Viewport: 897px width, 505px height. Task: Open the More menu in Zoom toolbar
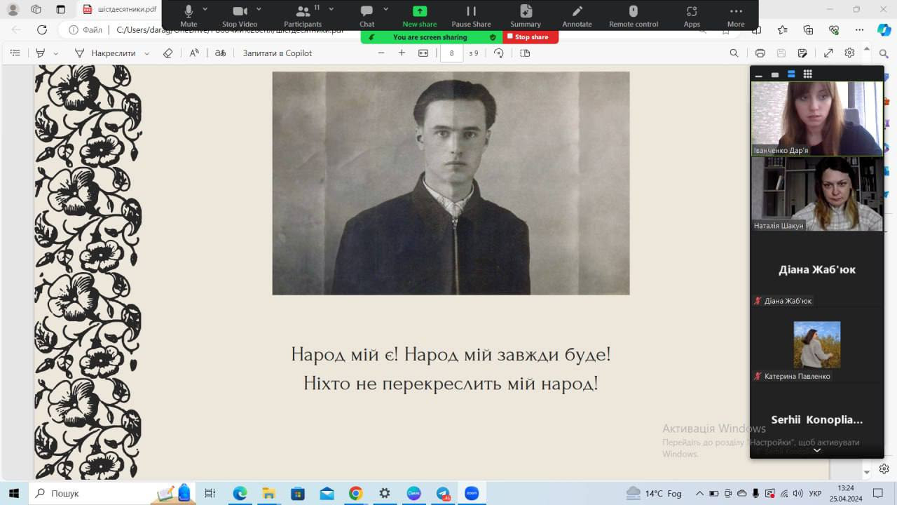point(735,15)
